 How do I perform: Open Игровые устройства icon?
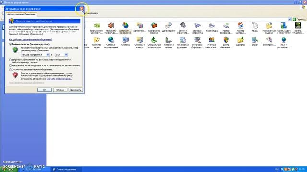coord(197,28)
